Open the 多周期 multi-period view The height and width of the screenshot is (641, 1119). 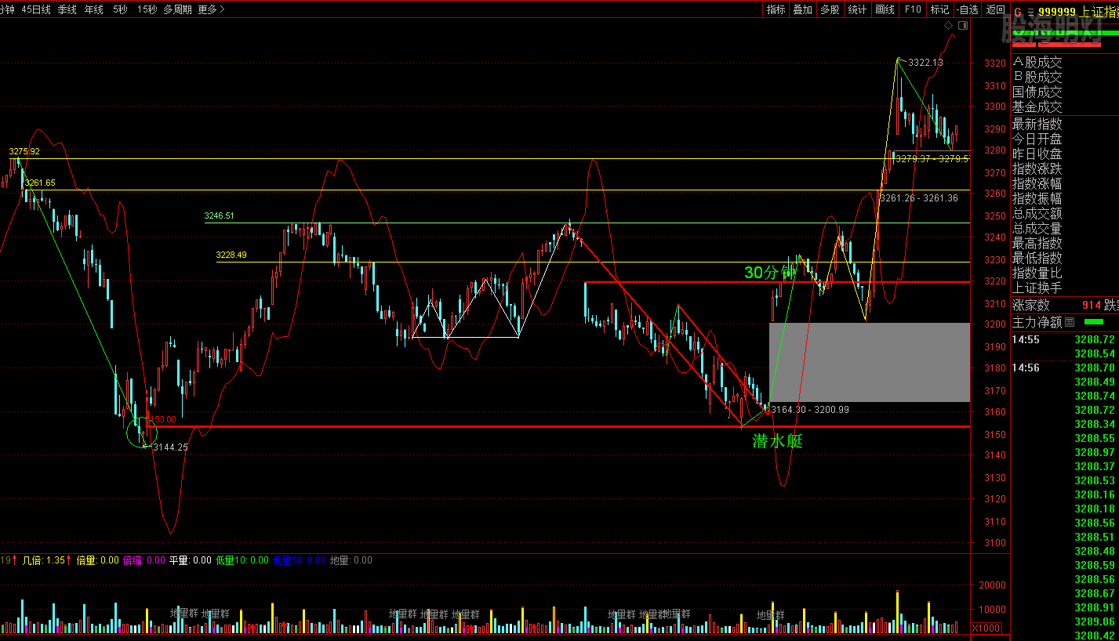click(x=177, y=9)
